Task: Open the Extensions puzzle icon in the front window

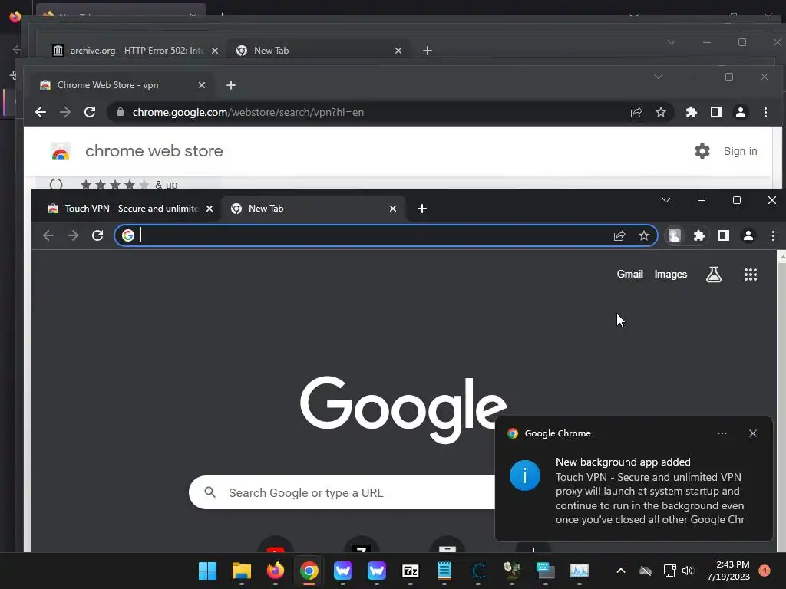Action: coord(698,235)
